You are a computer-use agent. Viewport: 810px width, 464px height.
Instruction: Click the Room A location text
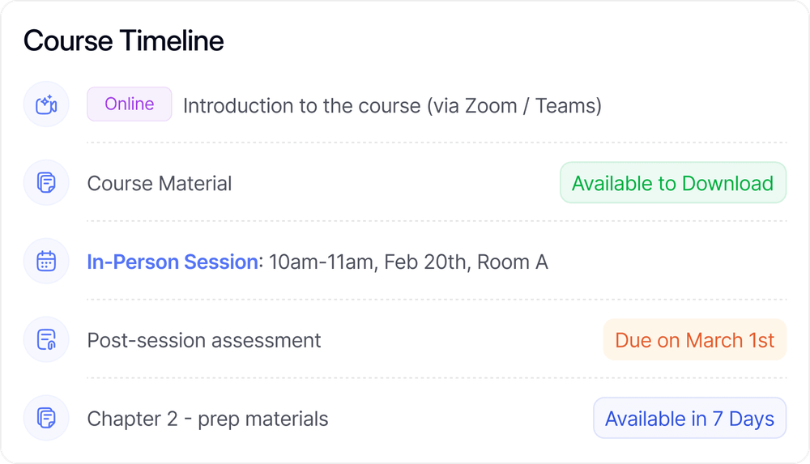tap(513, 262)
